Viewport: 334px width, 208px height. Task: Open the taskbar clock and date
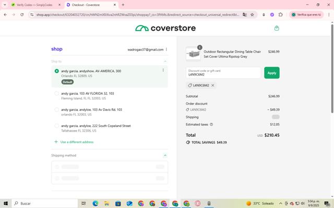coord(314,203)
